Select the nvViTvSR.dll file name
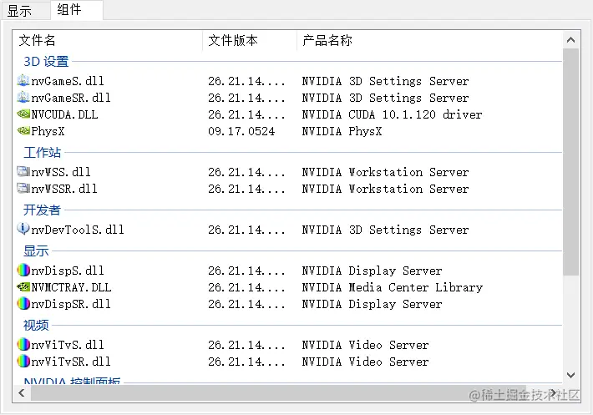593x415 pixels. coord(71,362)
